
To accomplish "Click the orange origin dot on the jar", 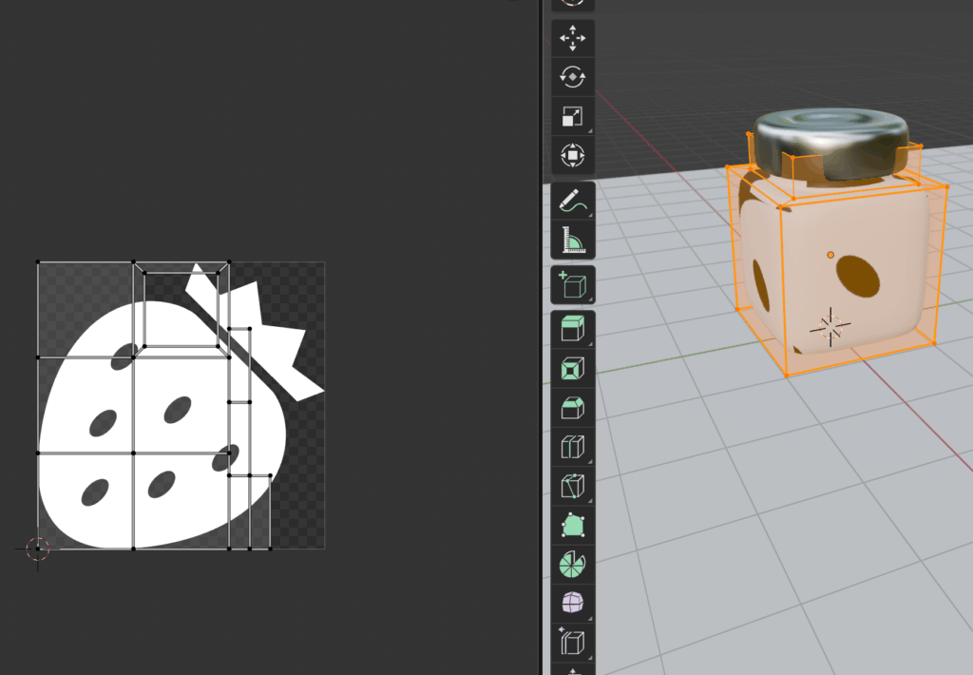I will click(830, 255).
